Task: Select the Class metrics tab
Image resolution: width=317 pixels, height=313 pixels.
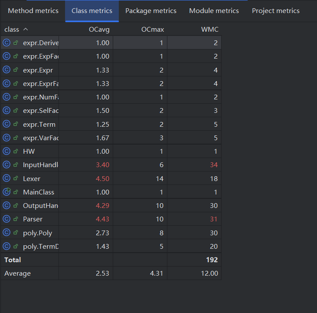Action: (x=92, y=11)
